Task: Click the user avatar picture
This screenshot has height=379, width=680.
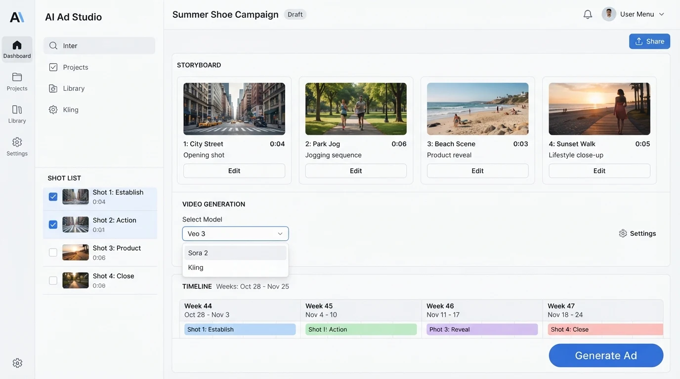Action: 609,14
